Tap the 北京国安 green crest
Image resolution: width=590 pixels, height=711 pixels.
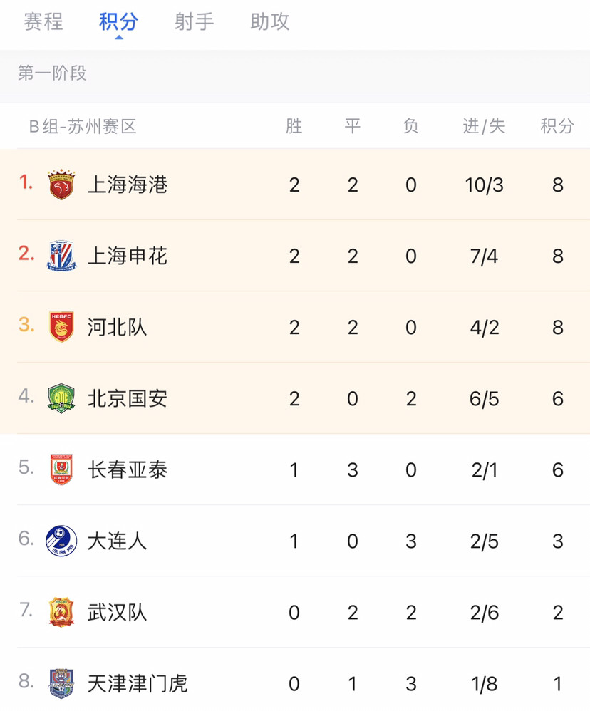click(61, 398)
